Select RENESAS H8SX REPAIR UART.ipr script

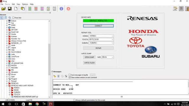click(x=26, y=97)
